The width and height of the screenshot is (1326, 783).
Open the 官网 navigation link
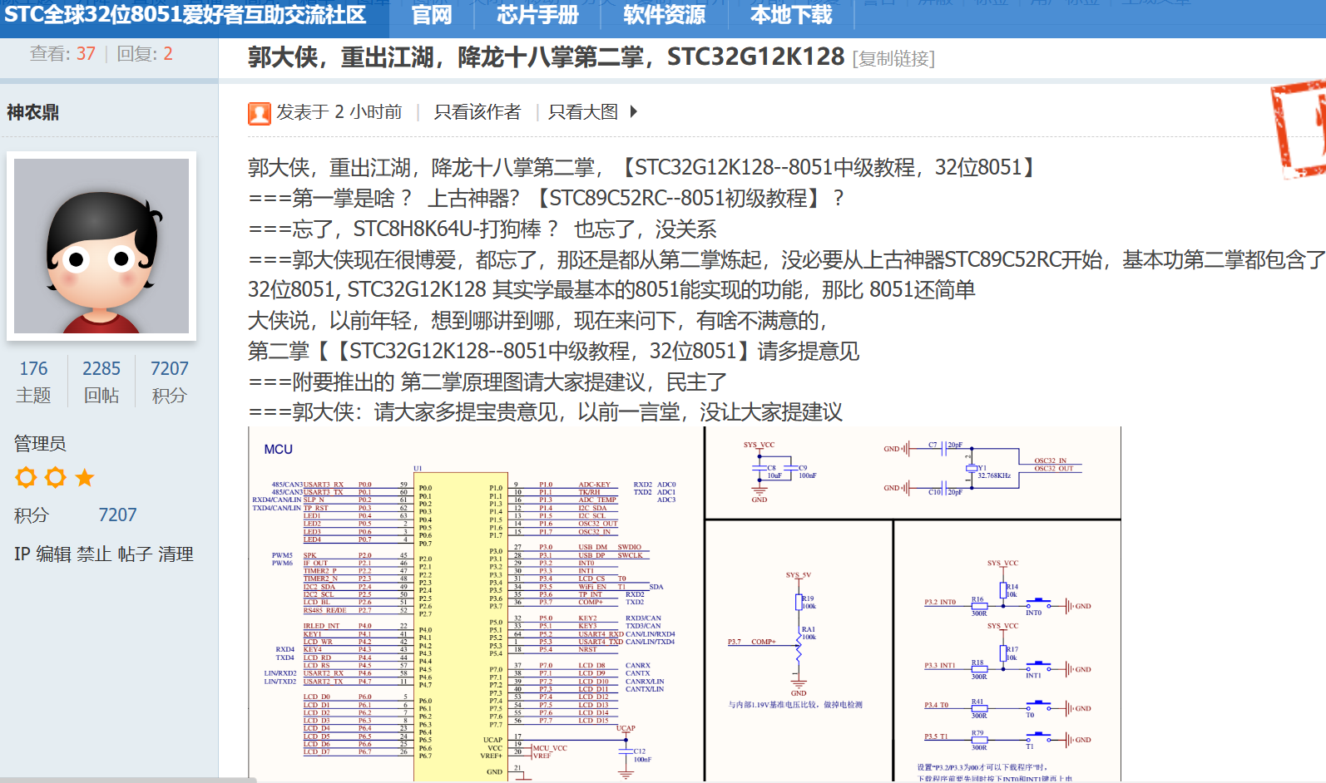[432, 15]
